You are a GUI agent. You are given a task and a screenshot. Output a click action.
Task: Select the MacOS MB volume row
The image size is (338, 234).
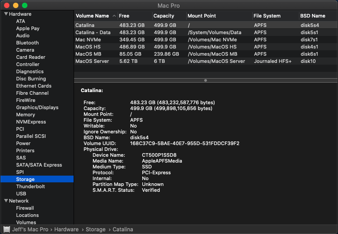point(206,54)
